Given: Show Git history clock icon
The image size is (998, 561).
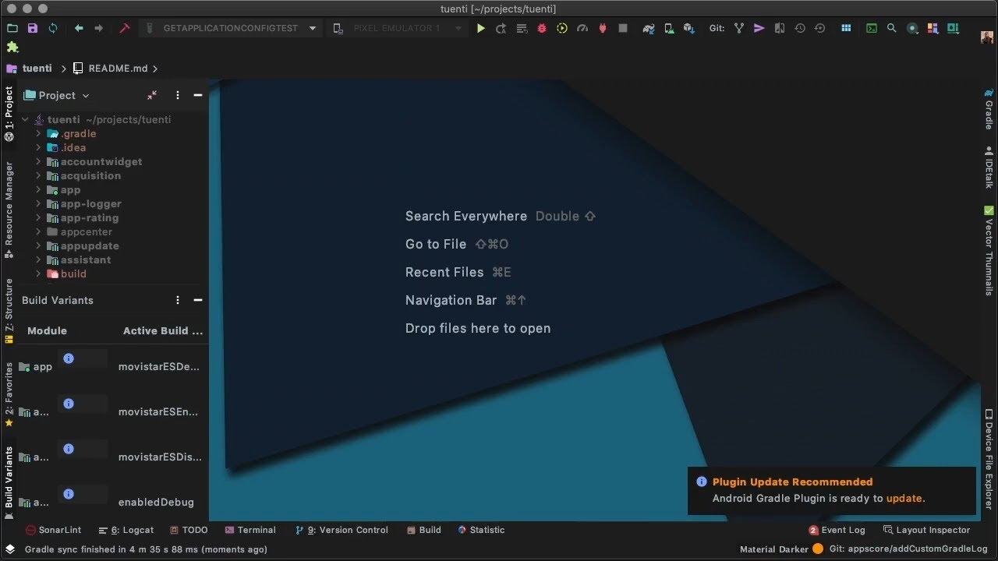Looking at the screenshot, I should point(800,28).
